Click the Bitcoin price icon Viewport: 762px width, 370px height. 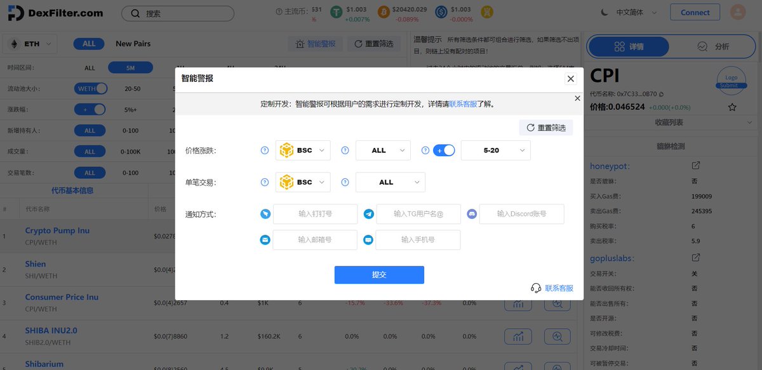tap(384, 11)
